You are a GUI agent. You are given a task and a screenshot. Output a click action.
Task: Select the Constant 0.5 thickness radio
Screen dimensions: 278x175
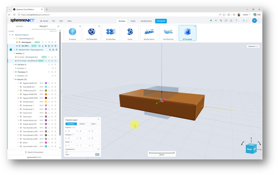point(53,76)
